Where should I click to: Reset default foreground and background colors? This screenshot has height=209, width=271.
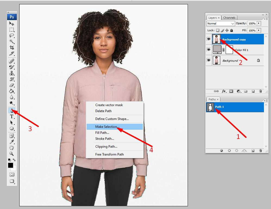coord(9,160)
